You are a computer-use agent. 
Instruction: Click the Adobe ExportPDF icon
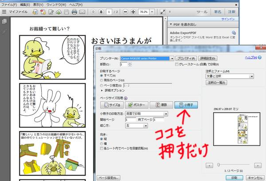pos(234,32)
